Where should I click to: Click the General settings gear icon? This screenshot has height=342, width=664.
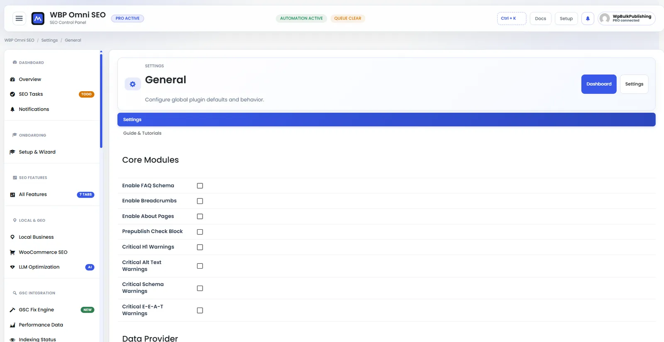click(x=133, y=84)
